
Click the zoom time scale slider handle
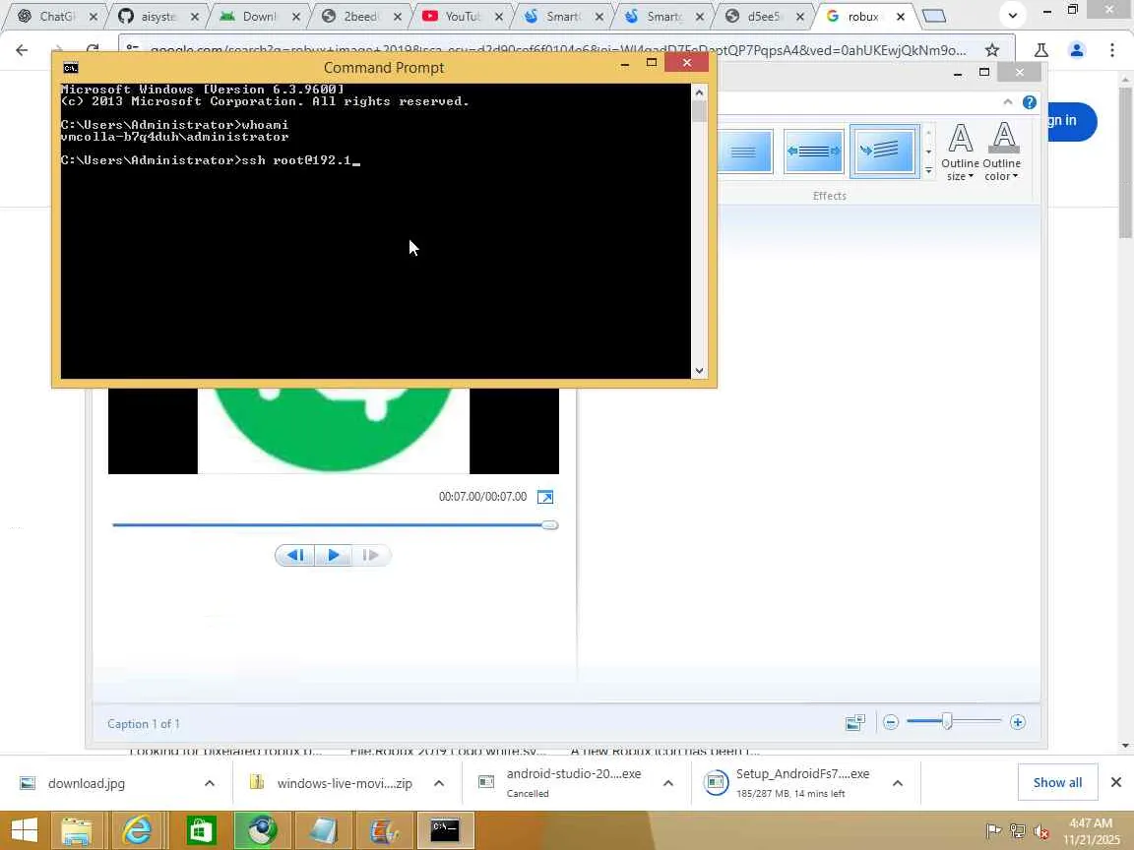[947, 721]
